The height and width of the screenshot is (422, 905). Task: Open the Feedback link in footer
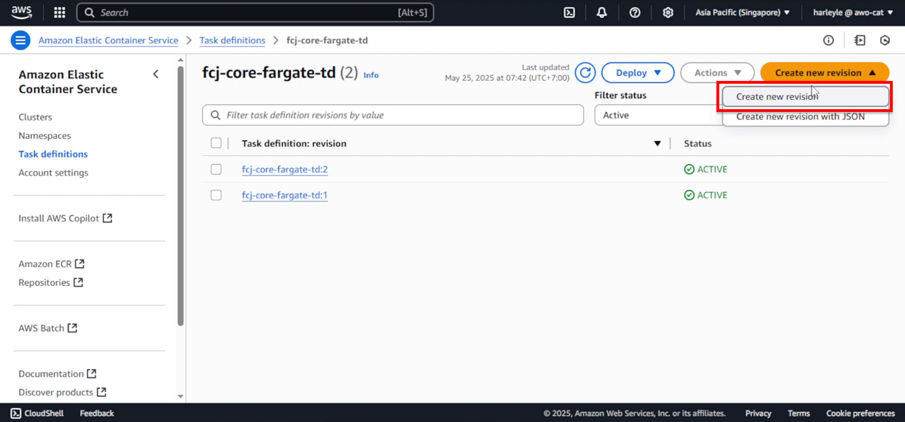click(97, 413)
